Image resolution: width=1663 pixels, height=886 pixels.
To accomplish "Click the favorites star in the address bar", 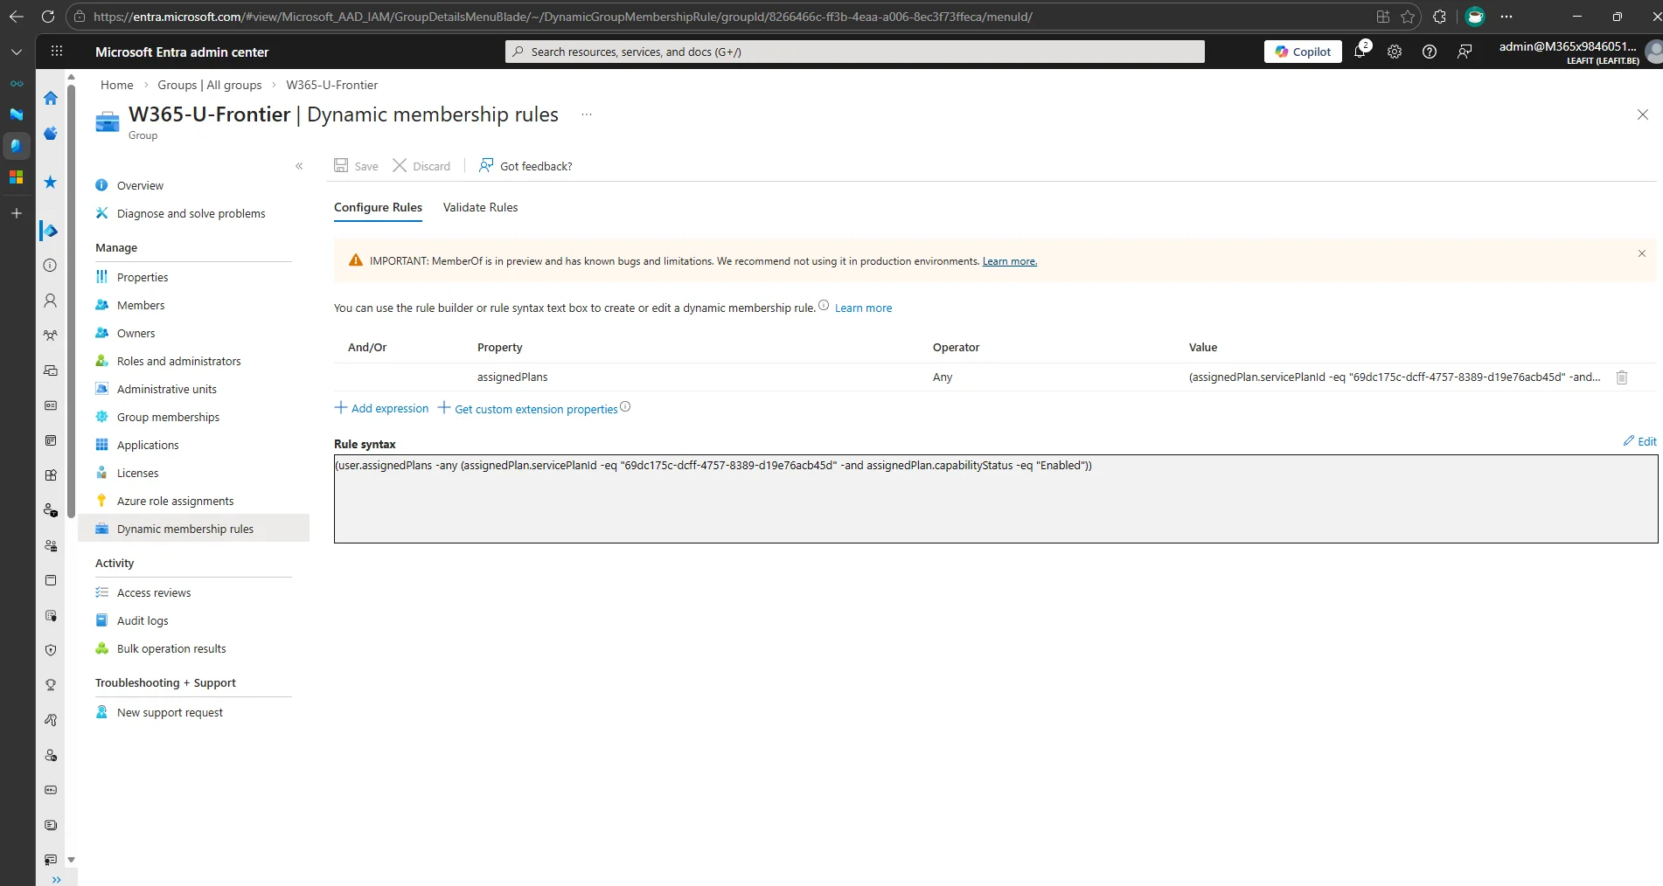I will point(1407,17).
